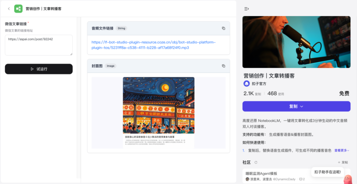Copy the 音频文件链接 output value
This screenshot has width=357, height=184.
pos(223,28)
